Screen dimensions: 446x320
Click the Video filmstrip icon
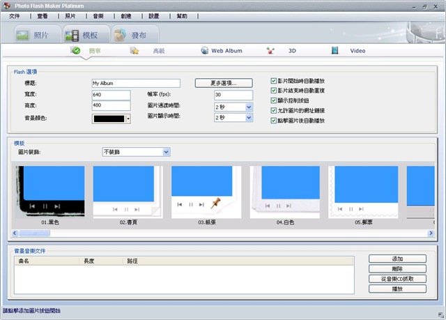[334, 51]
